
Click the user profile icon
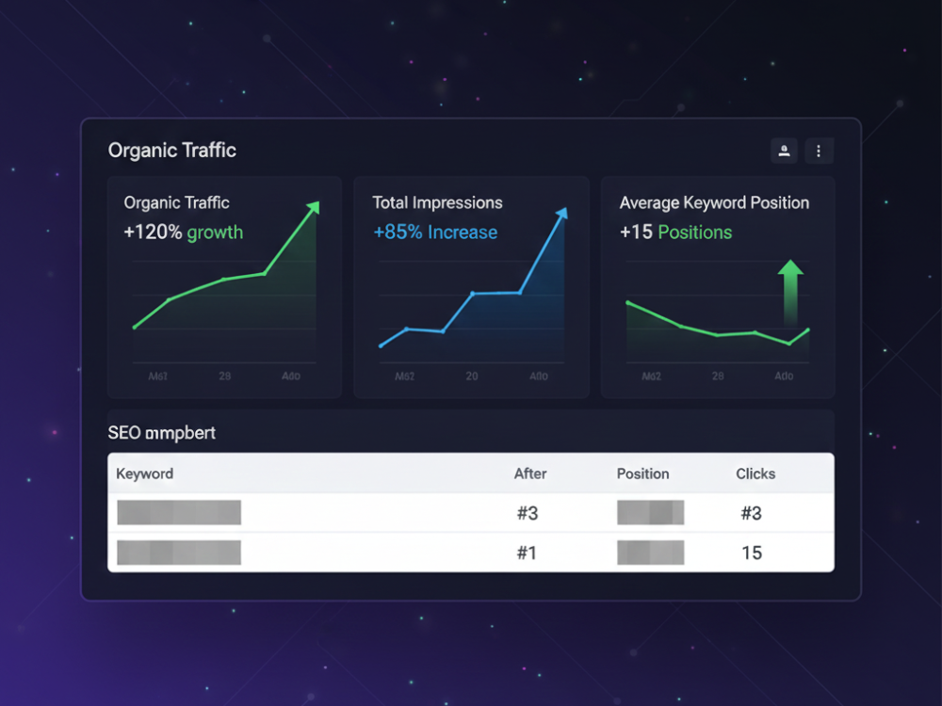click(784, 151)
